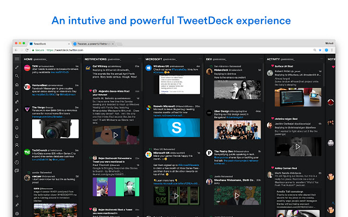Open the tablet photo in Activity column
This screenshot has width=348, height=217.
point(298,97)
